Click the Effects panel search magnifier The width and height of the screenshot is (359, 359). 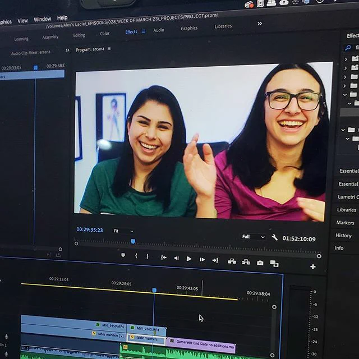pos(348,48)
